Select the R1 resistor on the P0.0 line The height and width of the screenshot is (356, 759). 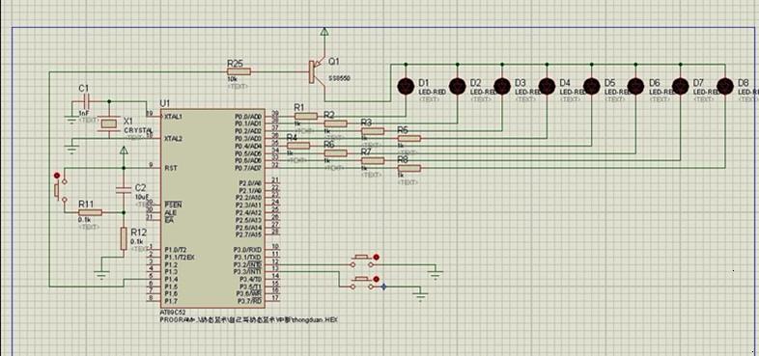point(306,116)
